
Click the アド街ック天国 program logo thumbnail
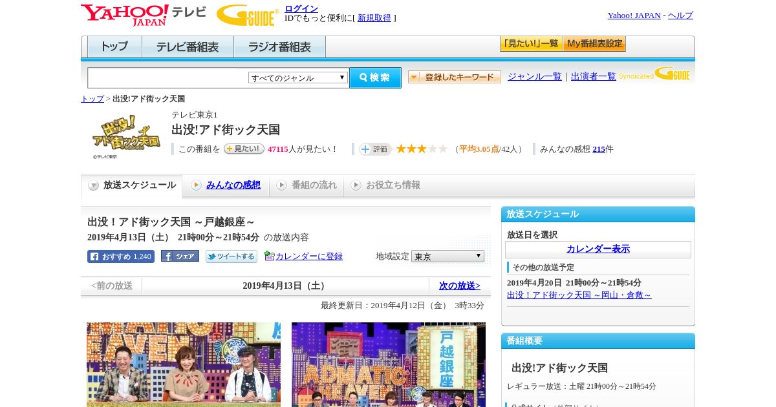126,136
